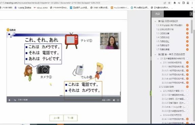Click the orange task badge beside lesson 1.4

[x=187, y=37]
